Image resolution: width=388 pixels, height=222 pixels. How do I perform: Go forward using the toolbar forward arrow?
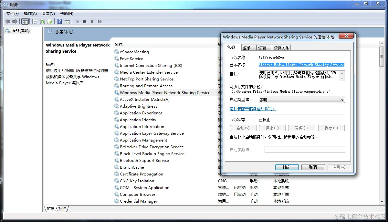click(15, 21)
